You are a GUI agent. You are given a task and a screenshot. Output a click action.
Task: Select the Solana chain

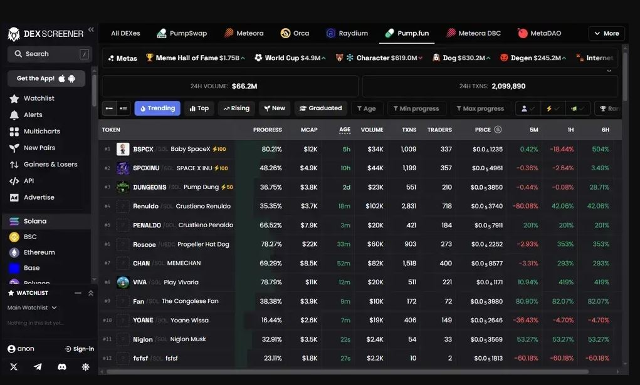(47, 221)
